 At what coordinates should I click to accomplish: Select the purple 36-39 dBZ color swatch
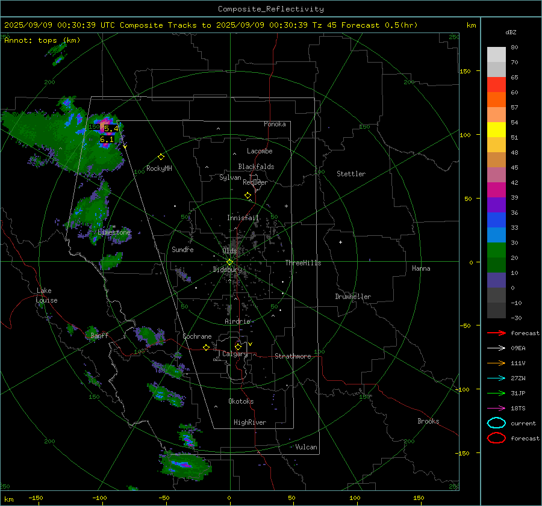(x=496, y=205)
